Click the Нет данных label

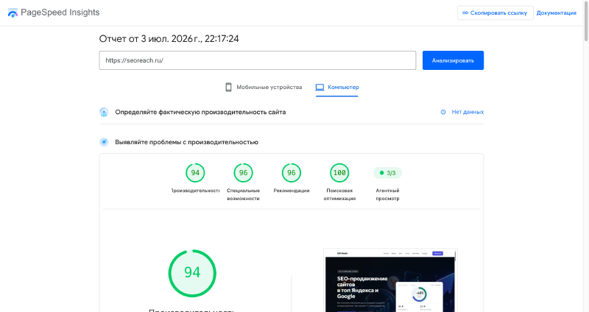468,112
